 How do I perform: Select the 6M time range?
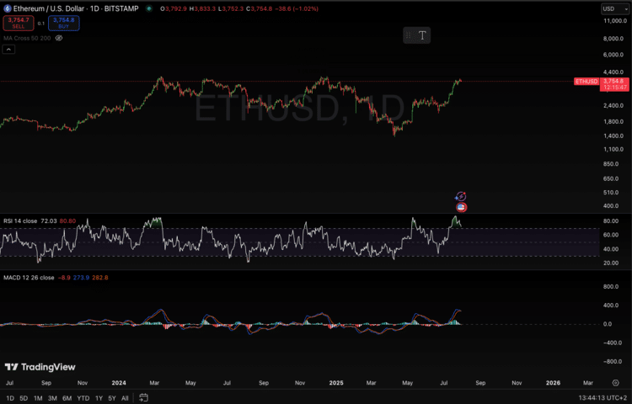point(67,398)
